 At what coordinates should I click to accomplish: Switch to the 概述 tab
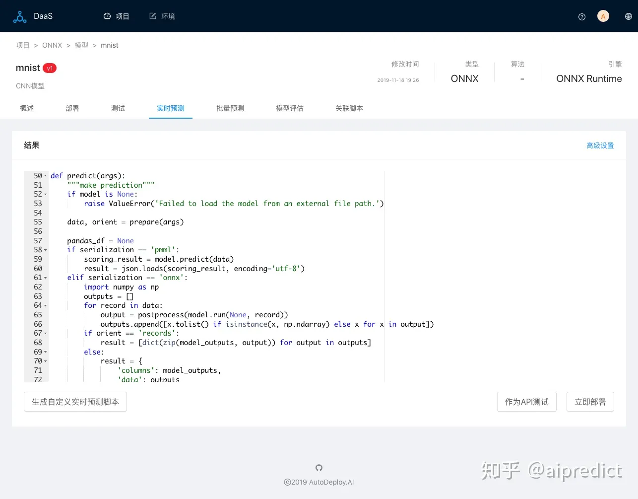click(x=27, y=108)
